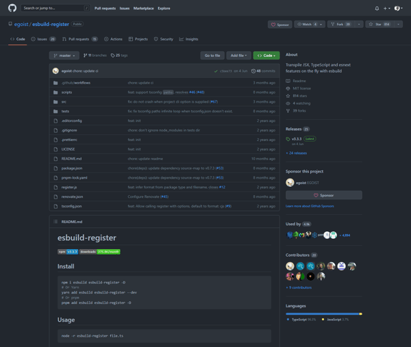Open the master branch selector
411x347 pixels.
click(x=64, y=55)
